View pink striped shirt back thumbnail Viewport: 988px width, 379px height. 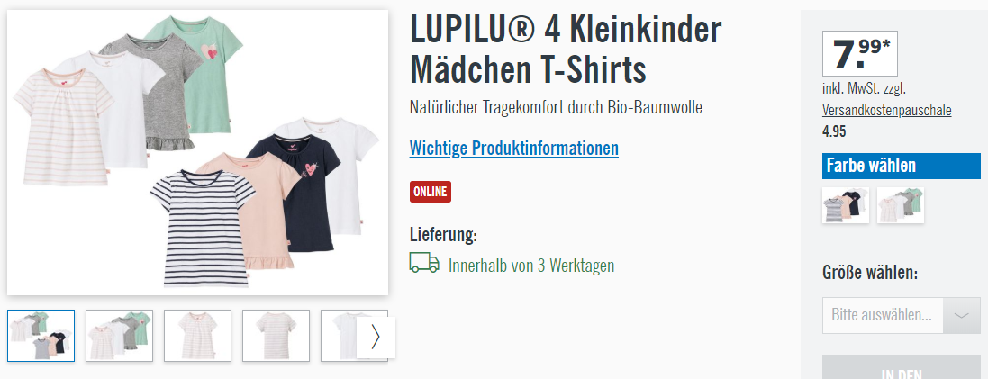click(276, 336)
